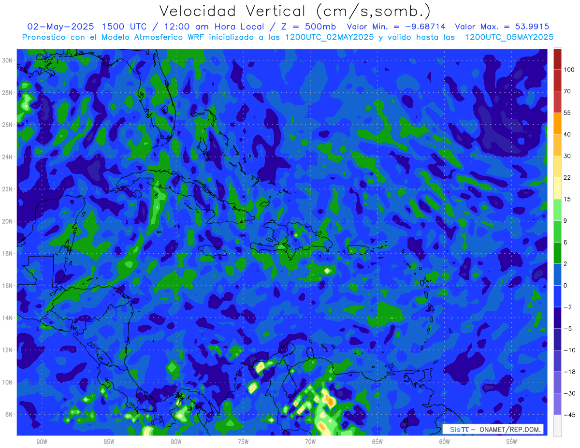Viewport: 580px width, 448px height.
Task: Click the 6 value on the color scale
Action: [x=565, y=242]
